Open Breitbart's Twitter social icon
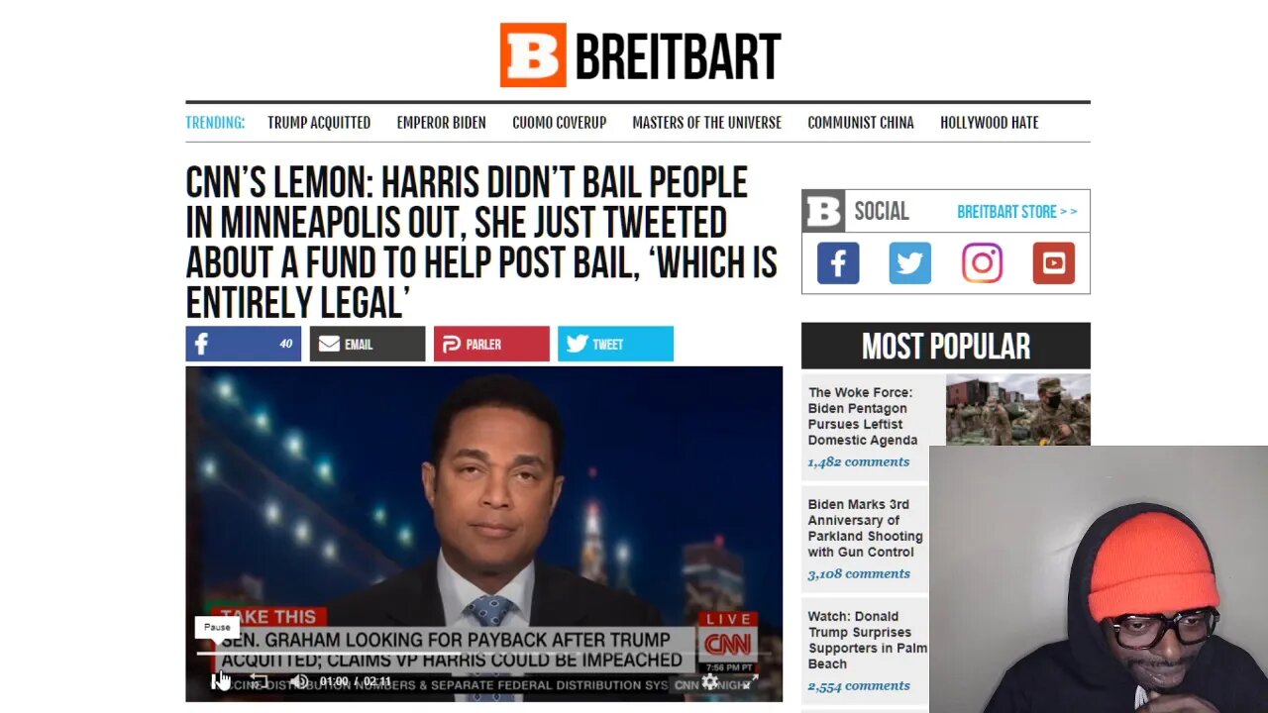The width and height of the screenshot is (1268, 713). (x=909, y=263)
